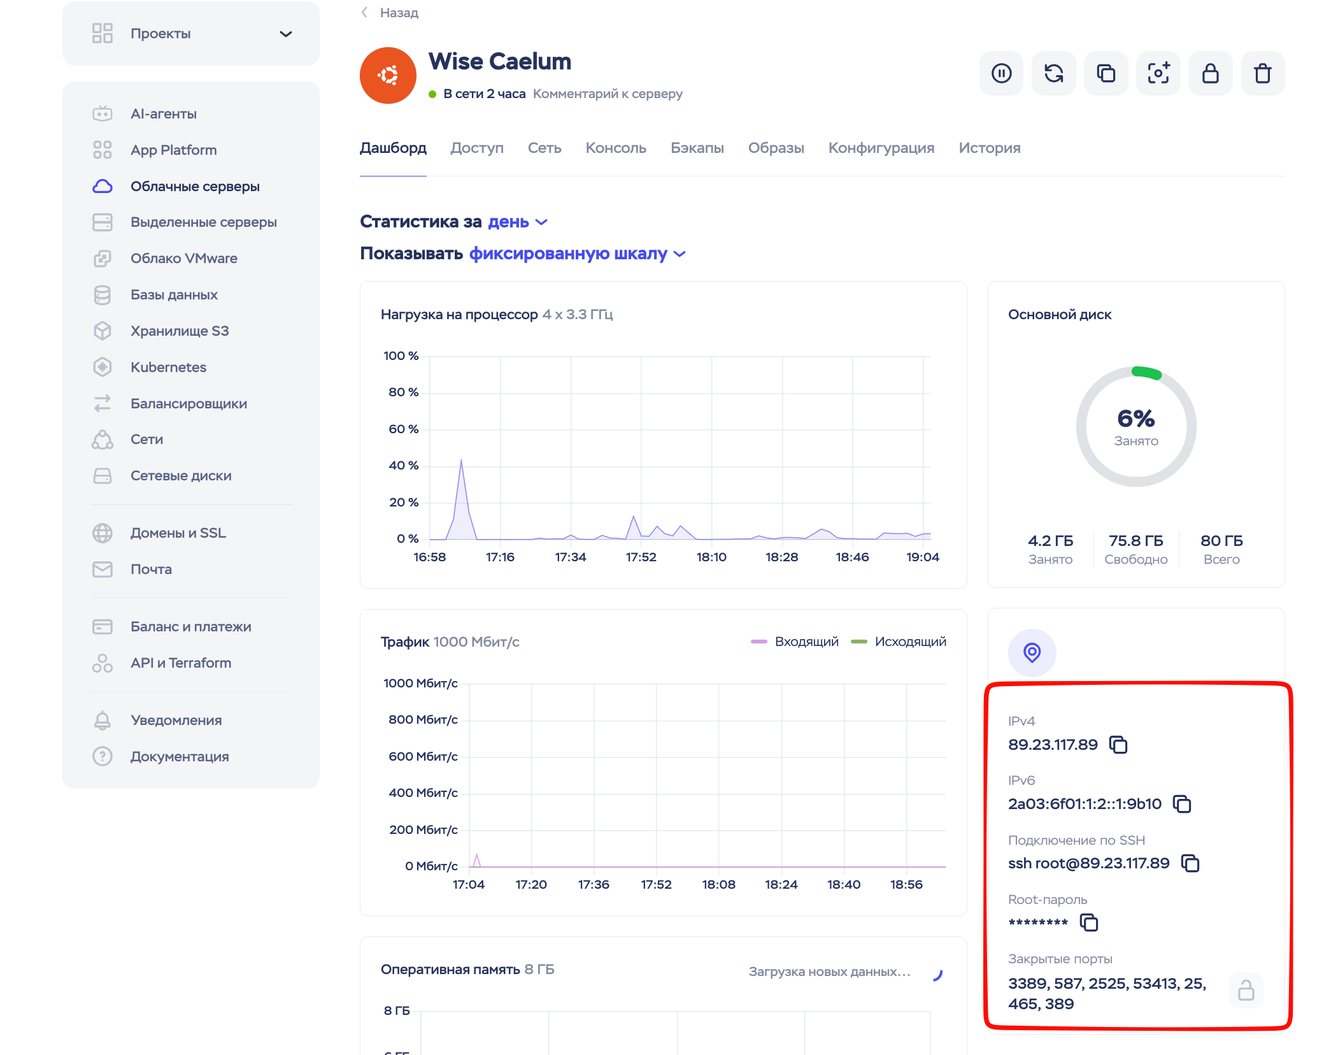Toggle the incoming traffic legend item
The image size is (1331, 1055).
[795, 642]
